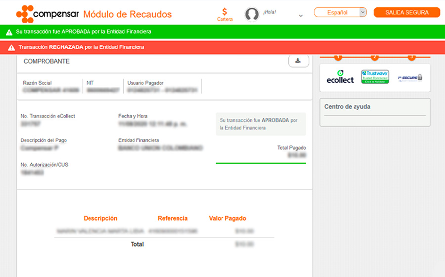Image resolution: width=445 pixels, height=277 pixels.
Task: Select the Referencia column header
Action: pos(173,218)
